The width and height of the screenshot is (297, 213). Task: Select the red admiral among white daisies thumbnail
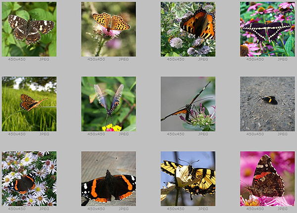click(x=29, y=178)
